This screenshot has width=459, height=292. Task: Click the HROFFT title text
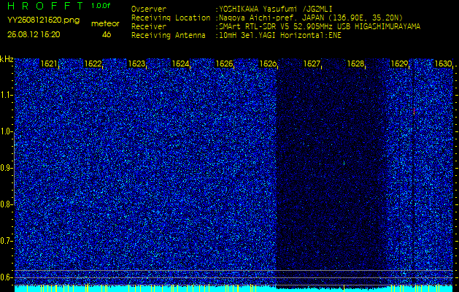45,6
